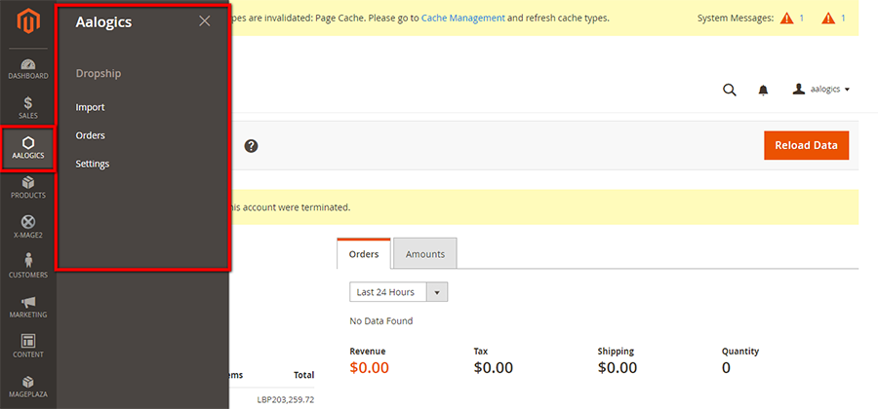Open the X-Mage2 sidebar menu

[x=28, y=228]
